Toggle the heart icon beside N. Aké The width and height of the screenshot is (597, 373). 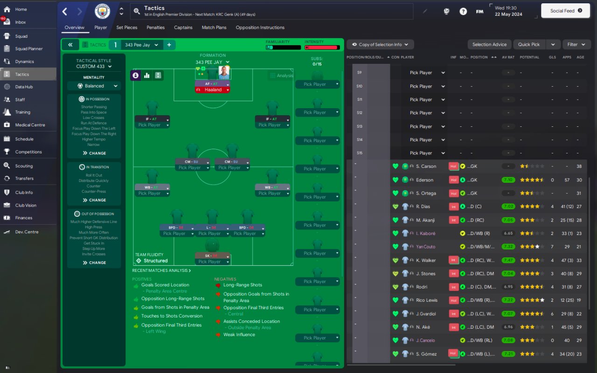(x=396, y=327)
